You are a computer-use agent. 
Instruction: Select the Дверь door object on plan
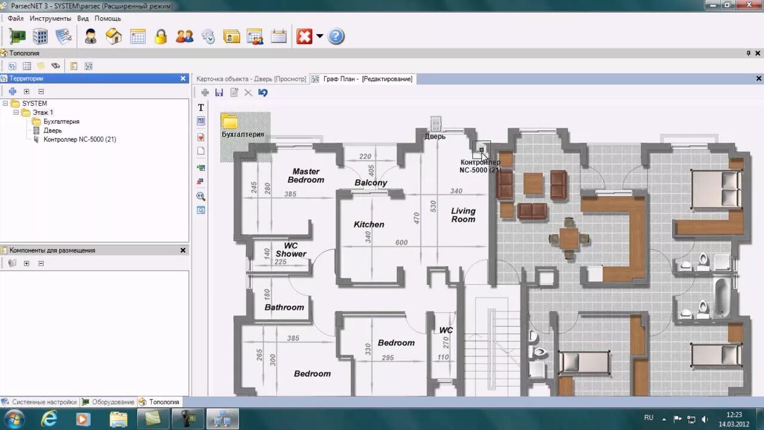pos(435,128)
